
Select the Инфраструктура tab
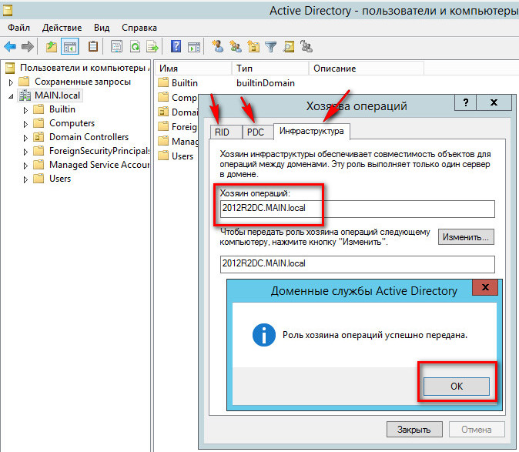click(311, 131)
